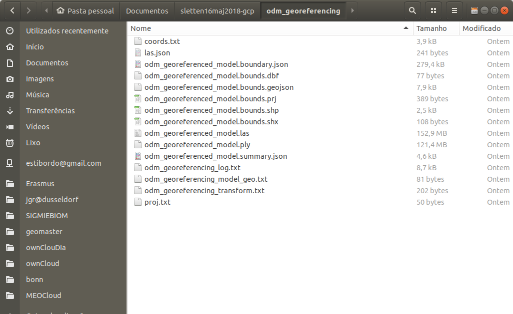The width and height of the screenshot is (513, 314).
Task: Switch to grid view icon
Action: [433, 10]
